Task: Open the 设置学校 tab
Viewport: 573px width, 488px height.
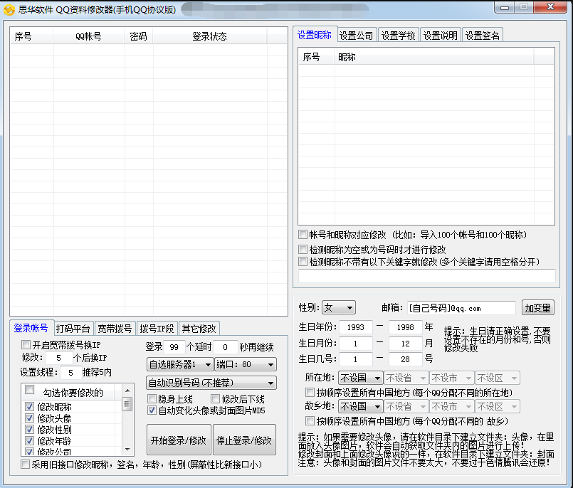Action: point(399,36)
